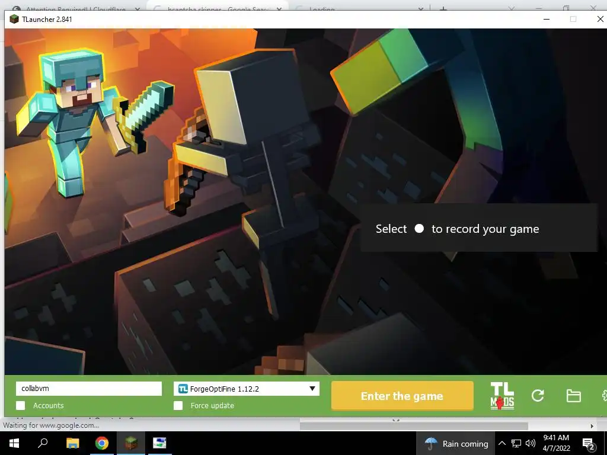Close the Attention Required Cloudflare tab

pyautogui.click(x=137, y=8)
